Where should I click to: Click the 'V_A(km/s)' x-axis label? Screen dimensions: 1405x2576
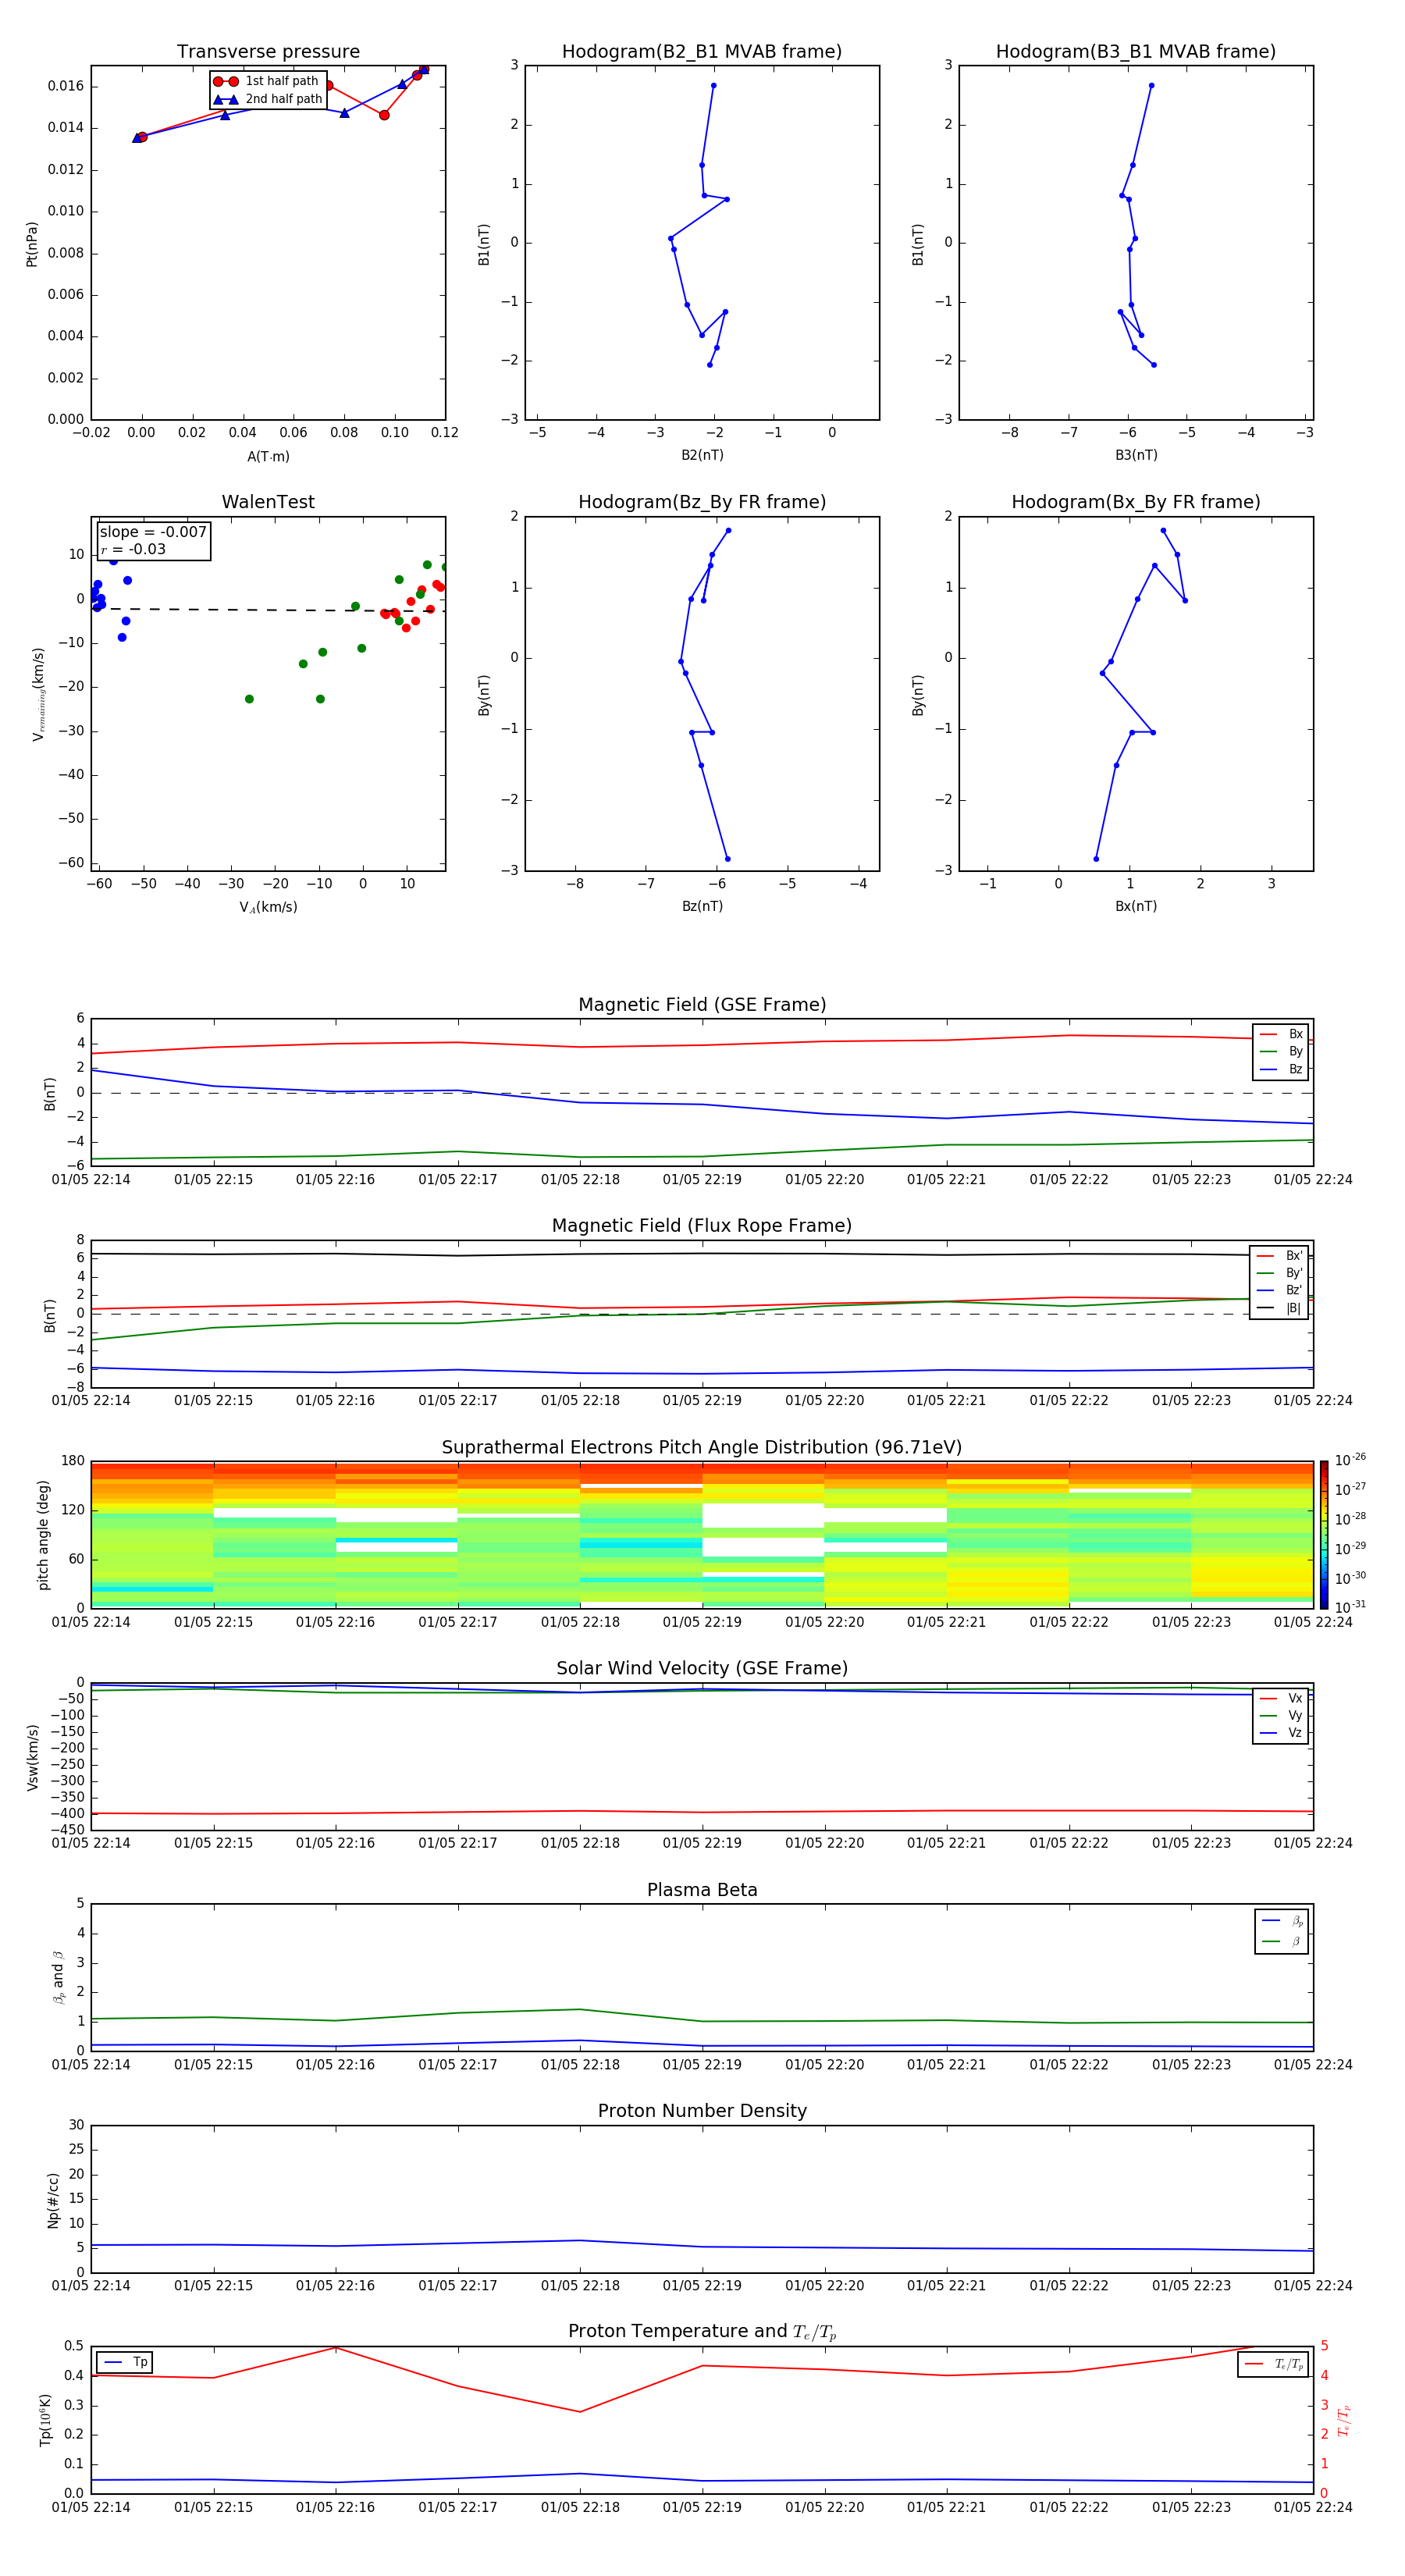click(x=268, y=907)
